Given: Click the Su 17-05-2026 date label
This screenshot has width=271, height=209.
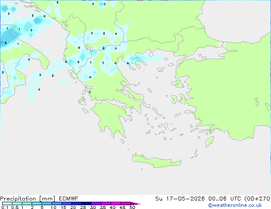Looking at the screenshot, I should (180, 199).
